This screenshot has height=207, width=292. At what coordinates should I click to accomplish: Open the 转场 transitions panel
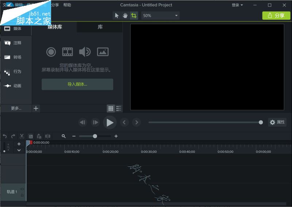[x=16, y=57]
